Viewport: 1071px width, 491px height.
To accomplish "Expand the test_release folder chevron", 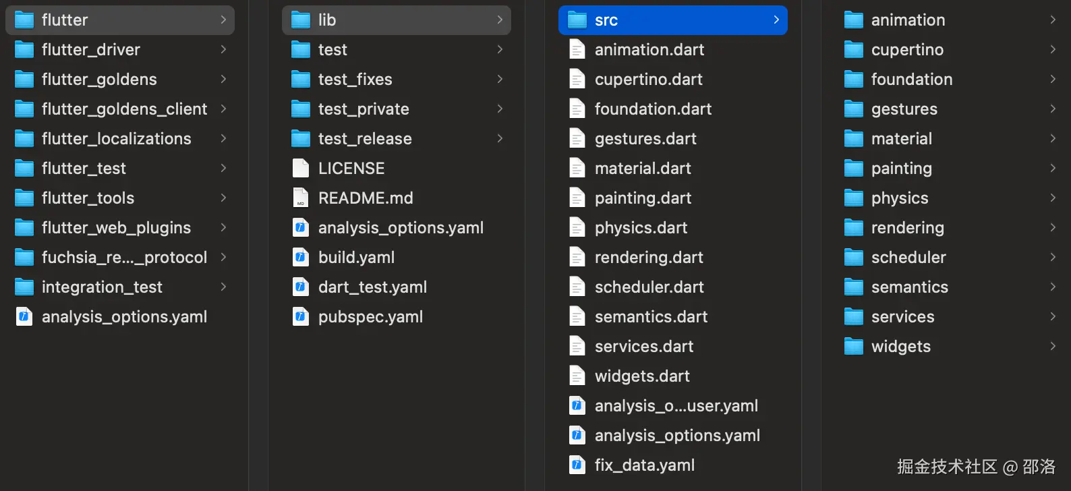I will tap(500, 139).
